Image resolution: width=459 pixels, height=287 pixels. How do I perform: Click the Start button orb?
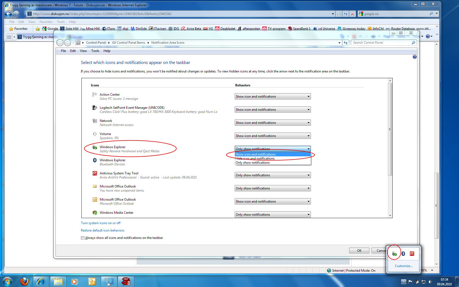[7, 281]
